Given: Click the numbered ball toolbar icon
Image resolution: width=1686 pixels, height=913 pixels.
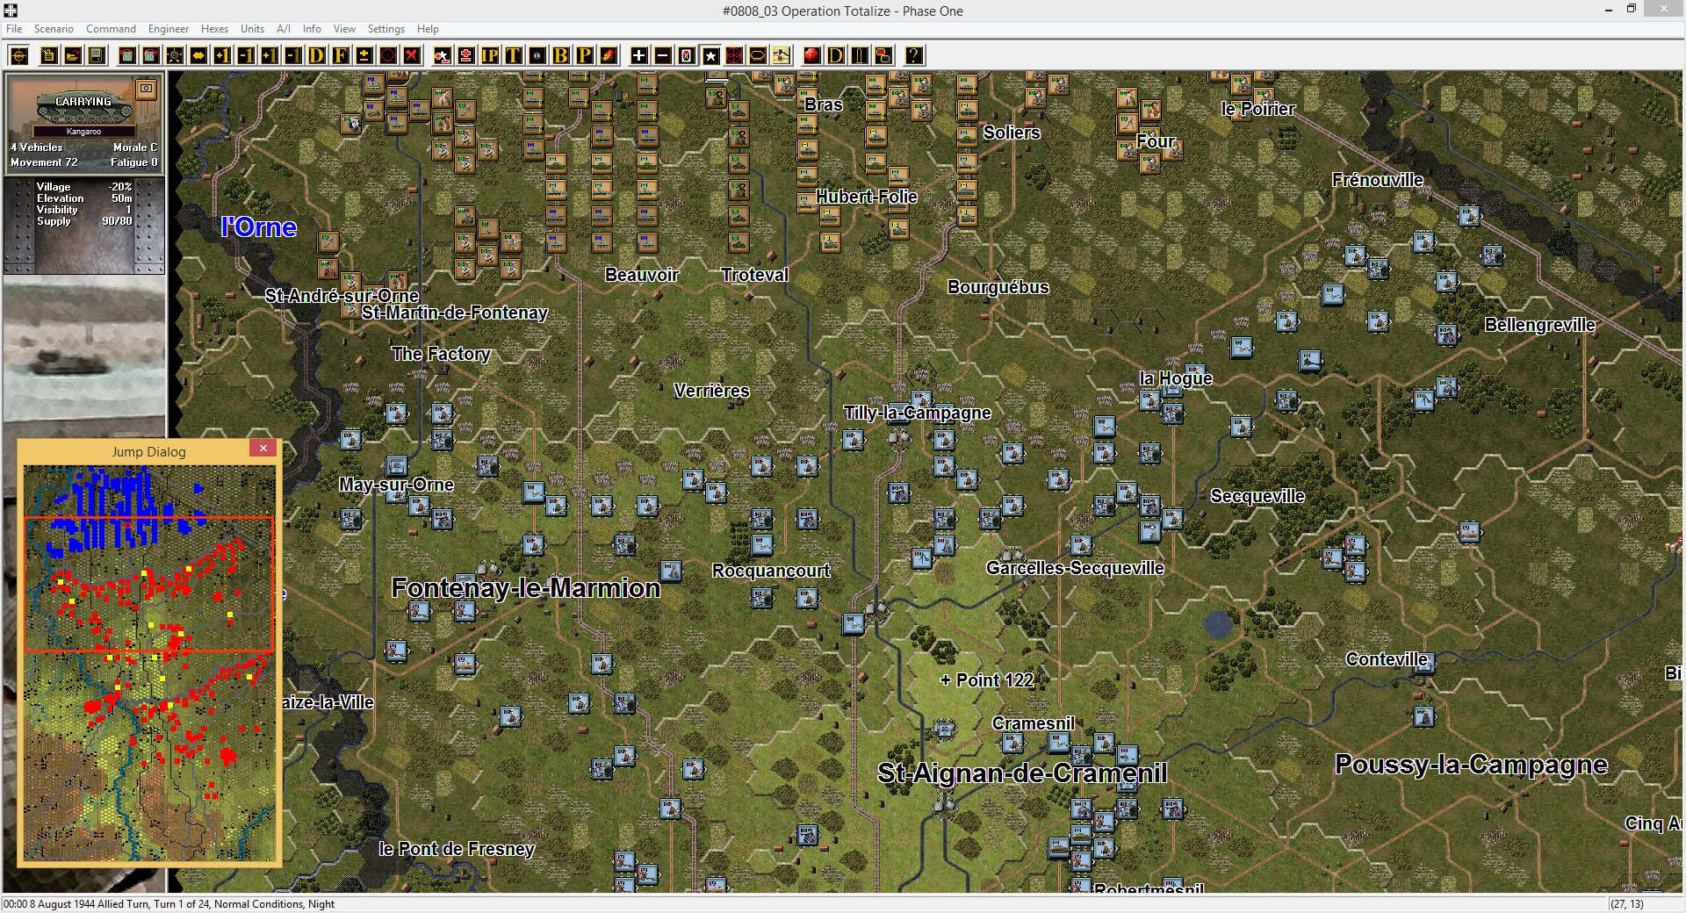Looking at the screenshot, I should pos(537,56).
